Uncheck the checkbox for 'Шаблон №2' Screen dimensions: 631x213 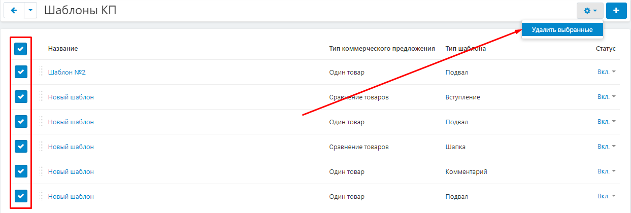21,72
